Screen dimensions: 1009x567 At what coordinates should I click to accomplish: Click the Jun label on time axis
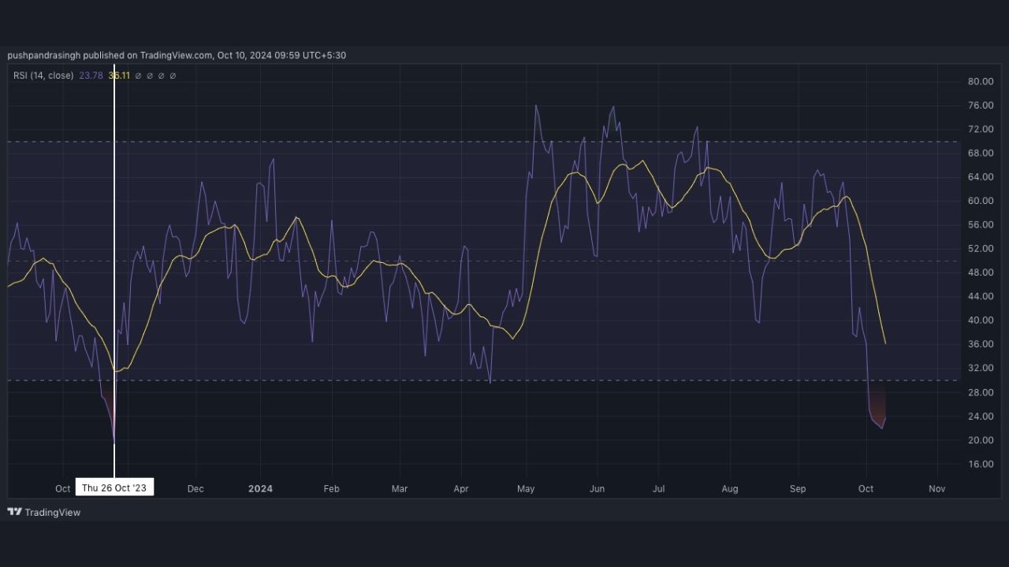click(597, 489)
